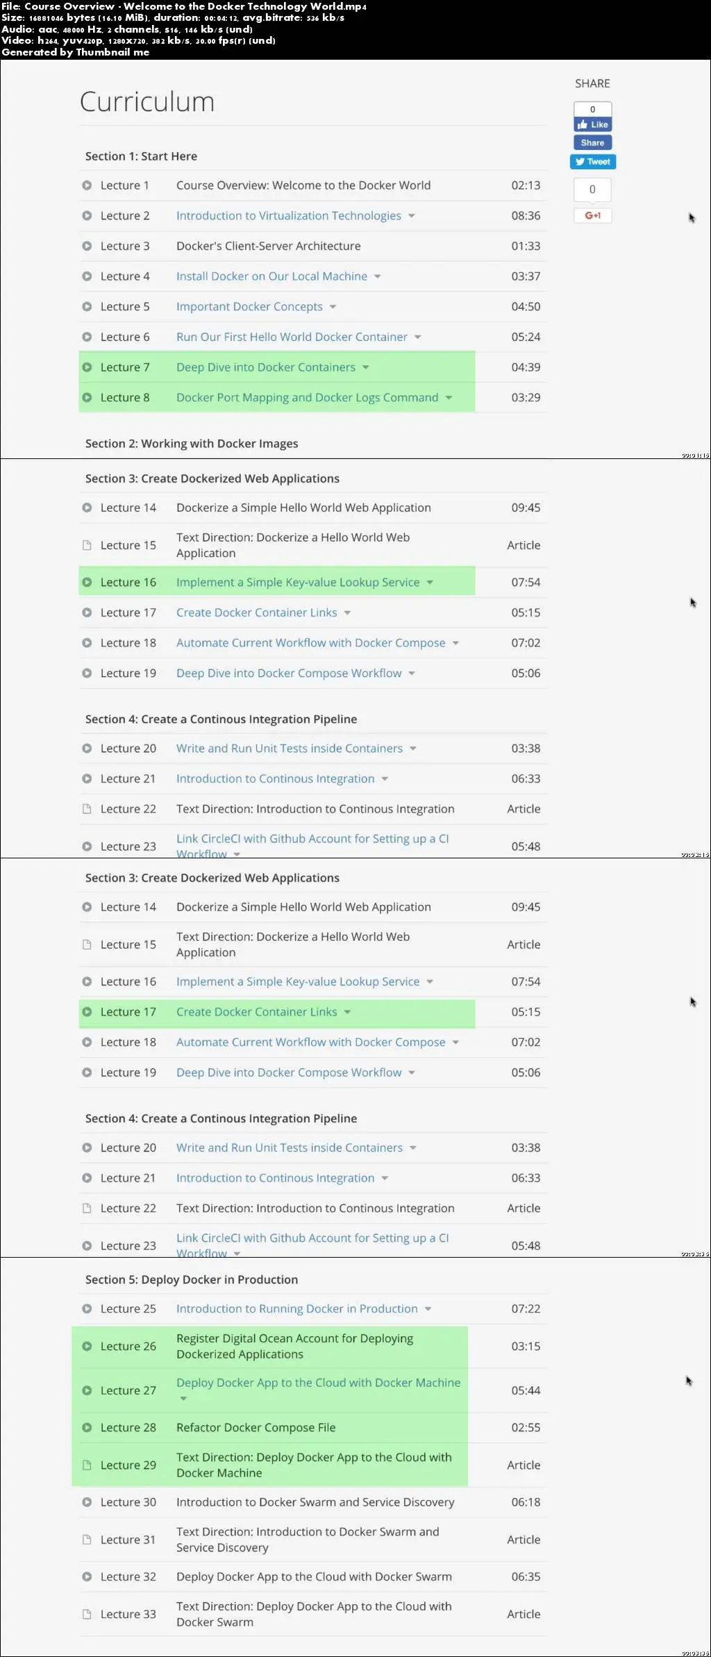Open the Refactor Docker Compose File lecture
Image resolution: width=711 pixels, height=1657 pixels.
256,1428
